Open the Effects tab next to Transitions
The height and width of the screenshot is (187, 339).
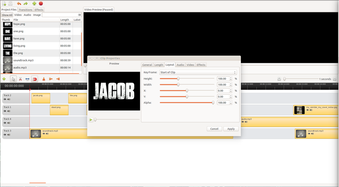39,10
